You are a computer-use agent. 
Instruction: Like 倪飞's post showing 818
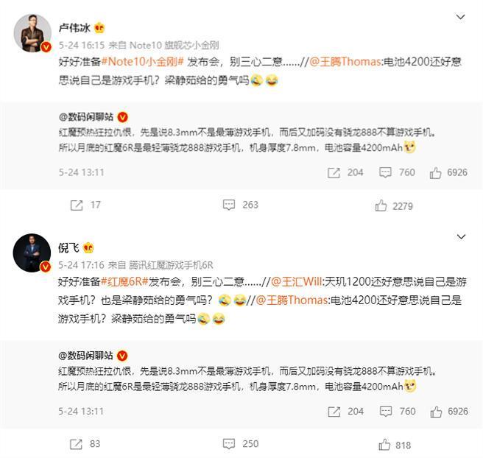384,445
